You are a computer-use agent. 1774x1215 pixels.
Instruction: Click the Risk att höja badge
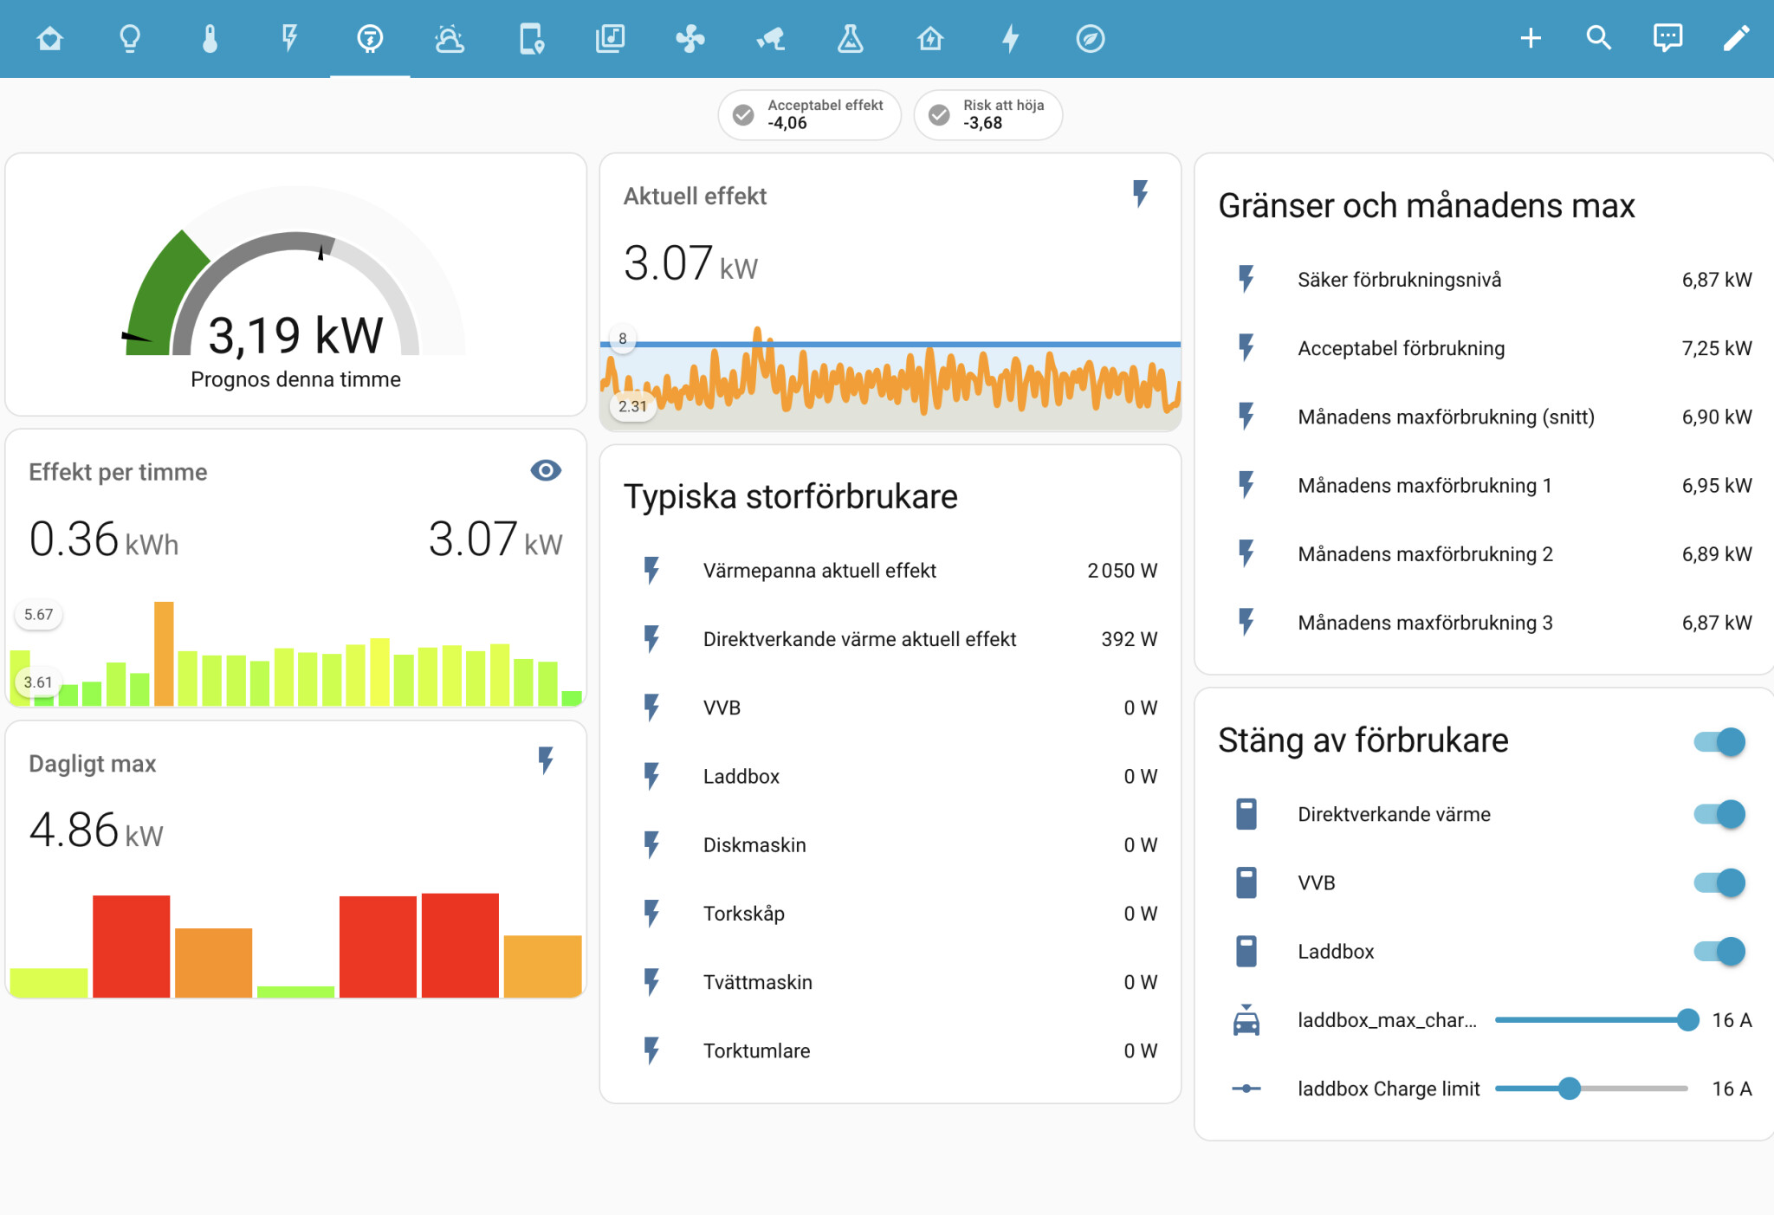(x=988, y=114)
